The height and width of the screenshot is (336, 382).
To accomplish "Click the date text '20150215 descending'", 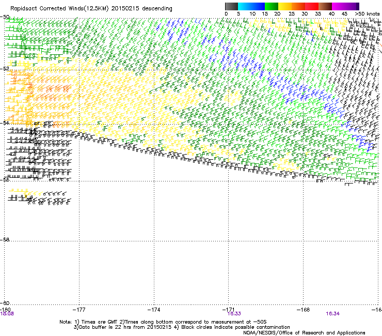I will click(x=141, y=9).
